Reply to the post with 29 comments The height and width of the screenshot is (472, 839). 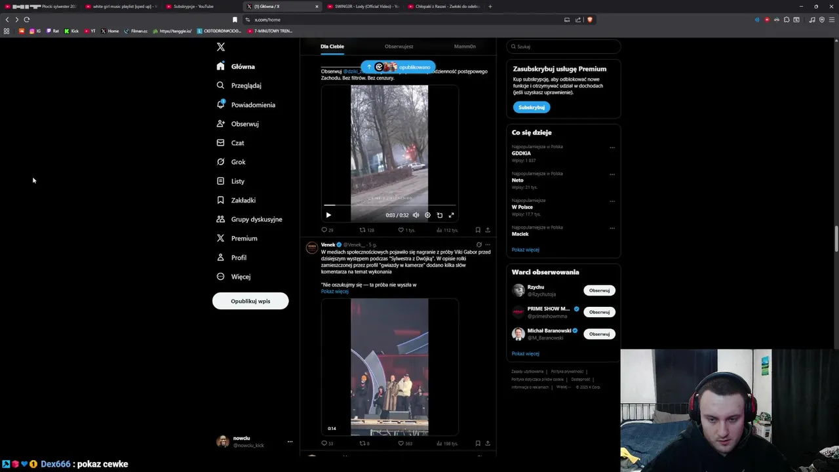pyautogui.click(x=327, y=230)
